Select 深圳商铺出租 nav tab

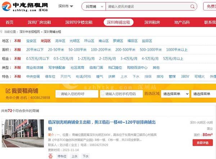pyautogui.click(x=118, y=22)
